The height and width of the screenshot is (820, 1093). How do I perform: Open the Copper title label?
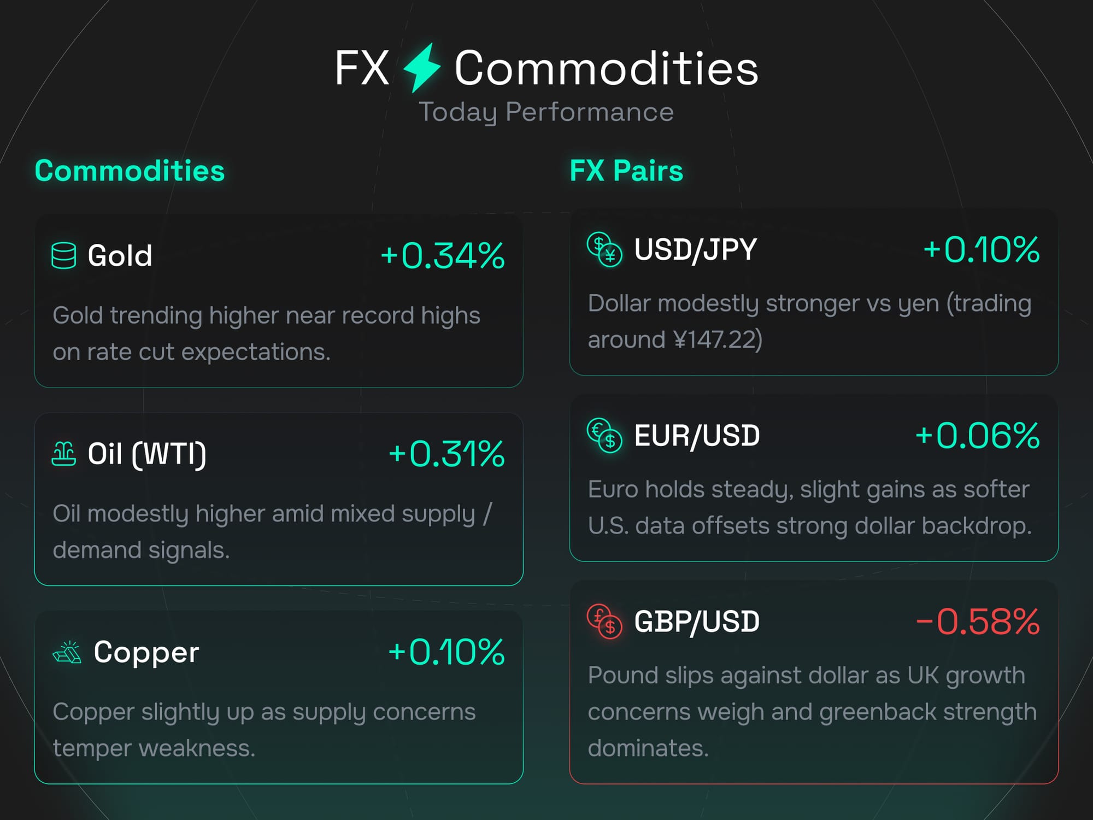(146, 652)
